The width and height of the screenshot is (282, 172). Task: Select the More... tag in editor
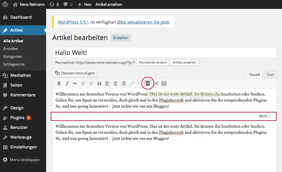pos(264,116)
